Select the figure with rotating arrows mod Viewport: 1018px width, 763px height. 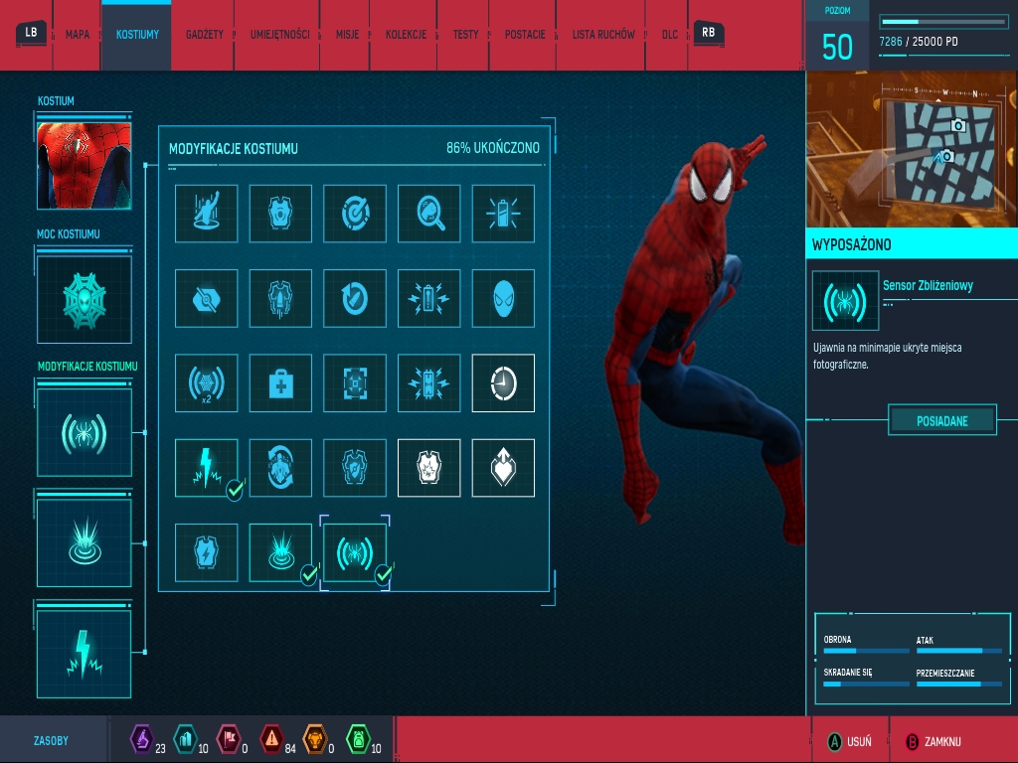coord(280,468)
